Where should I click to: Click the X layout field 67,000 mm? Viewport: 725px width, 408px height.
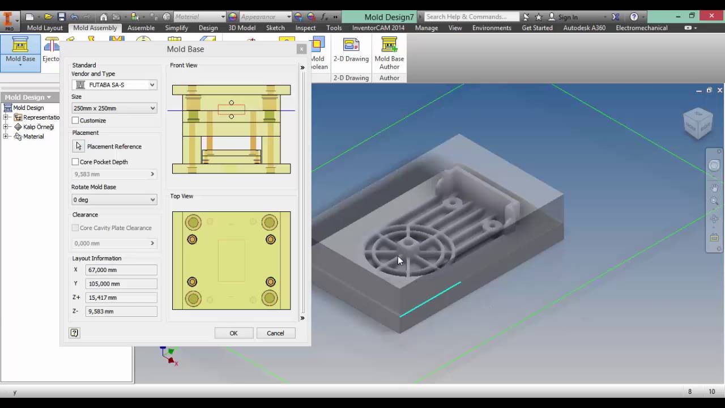click(121, 270)
